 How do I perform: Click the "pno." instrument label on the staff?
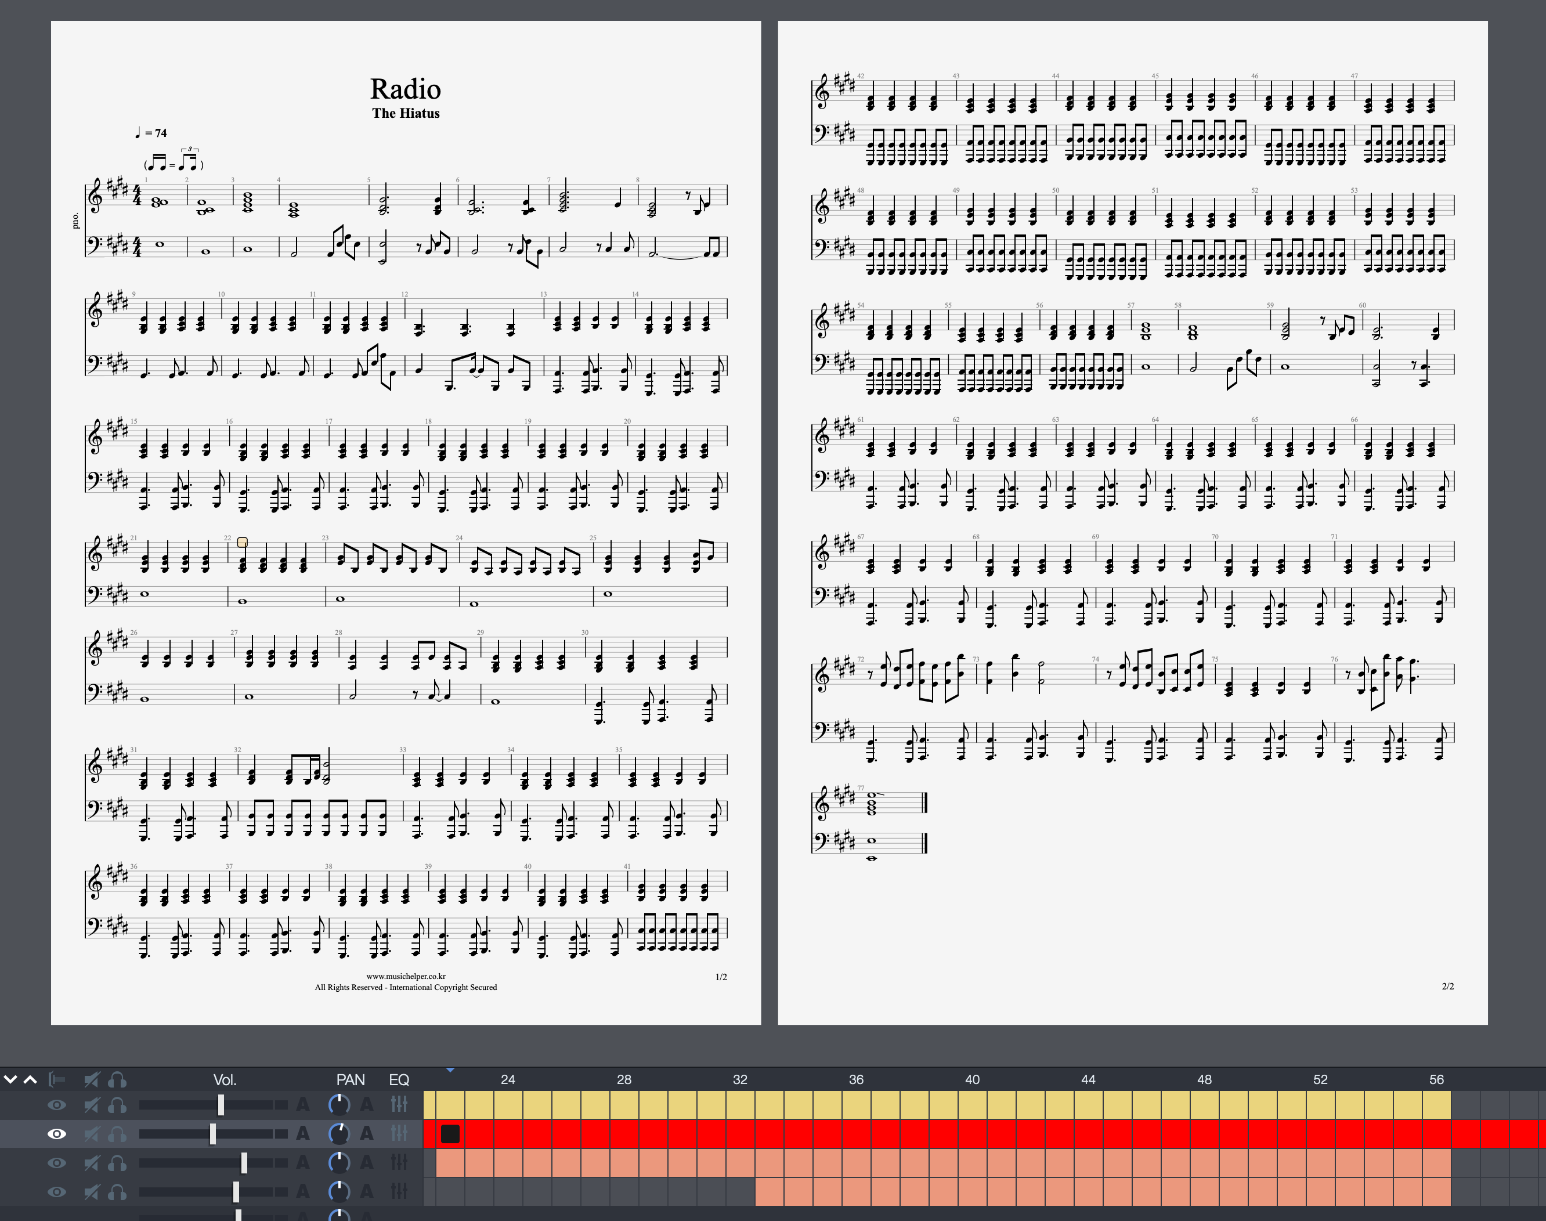[75, 221]
